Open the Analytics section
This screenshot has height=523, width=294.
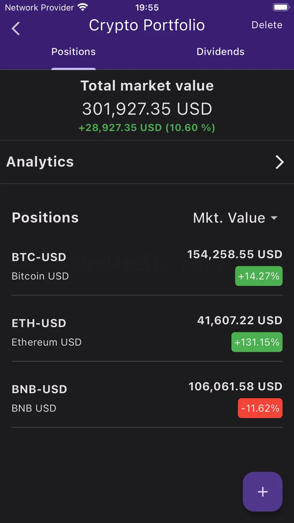coord(40,162)
